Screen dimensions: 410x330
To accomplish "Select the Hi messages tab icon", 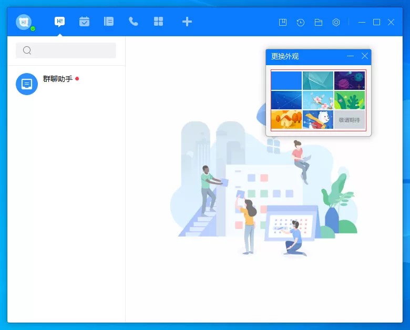I will click(x=59, y=22).
